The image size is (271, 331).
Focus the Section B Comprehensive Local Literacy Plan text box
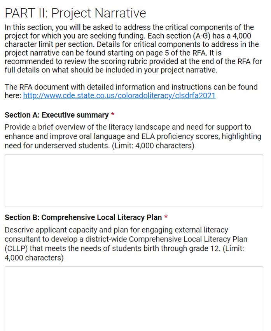pyautogui.click(x=134, y=299)
